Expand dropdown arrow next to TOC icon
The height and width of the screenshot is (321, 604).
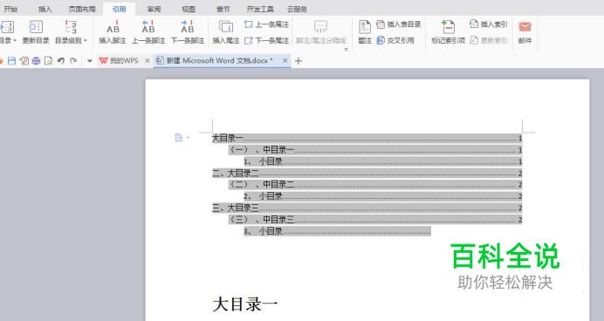pyautogui.click(x=188, y=138)
